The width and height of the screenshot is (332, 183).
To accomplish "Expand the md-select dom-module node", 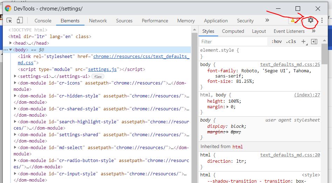I will click(15, 147).
